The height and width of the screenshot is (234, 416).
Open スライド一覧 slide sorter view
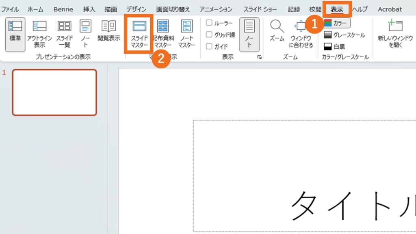tap(65, 35)
